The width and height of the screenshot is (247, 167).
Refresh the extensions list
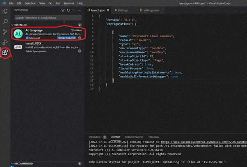[x=69, y=10]
